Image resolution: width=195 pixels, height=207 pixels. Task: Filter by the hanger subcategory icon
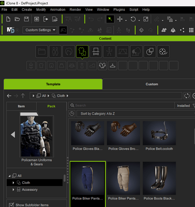112,65
